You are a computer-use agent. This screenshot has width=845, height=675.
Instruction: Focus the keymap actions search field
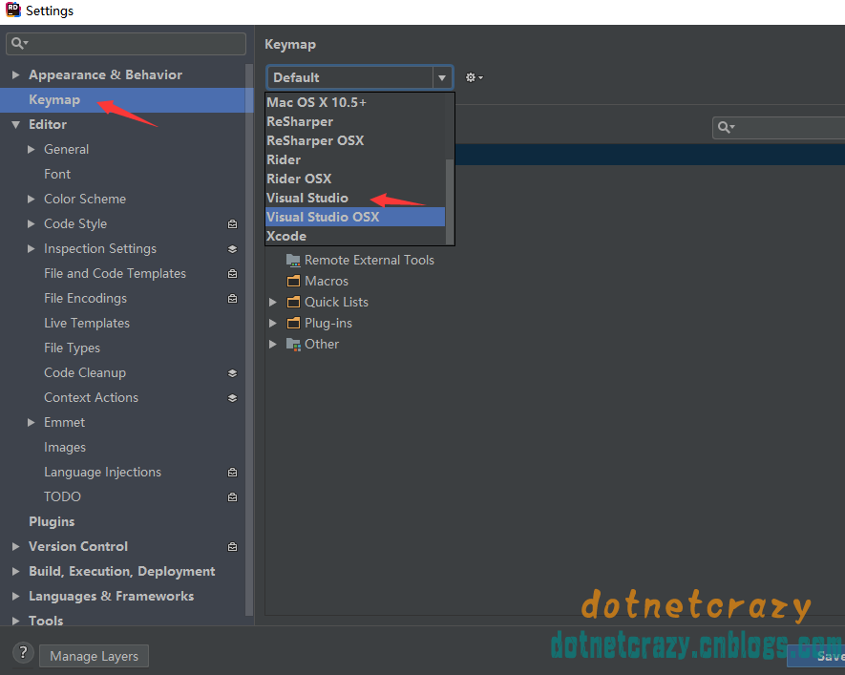click(x=779, y=128)
